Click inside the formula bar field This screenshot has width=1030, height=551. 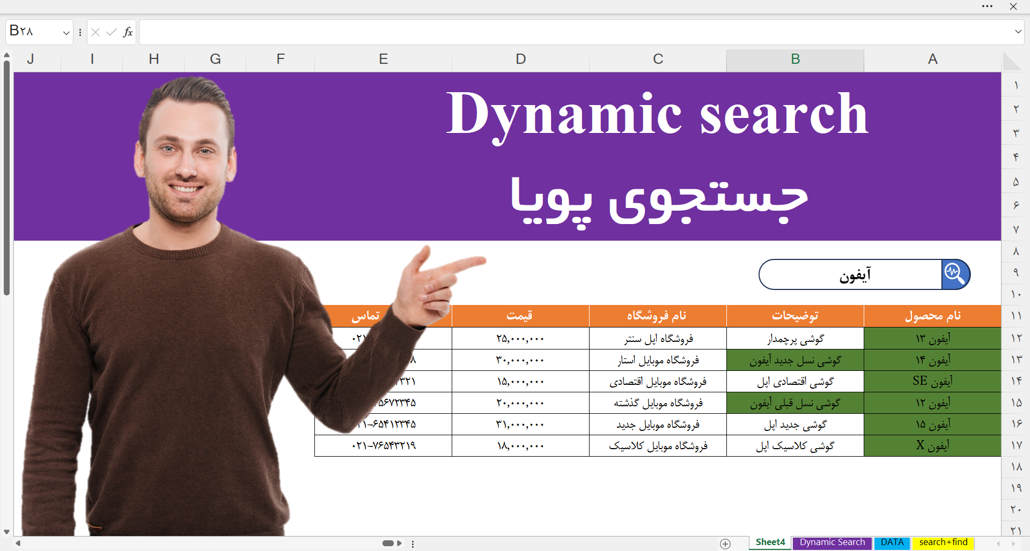(x=576, y=32)
